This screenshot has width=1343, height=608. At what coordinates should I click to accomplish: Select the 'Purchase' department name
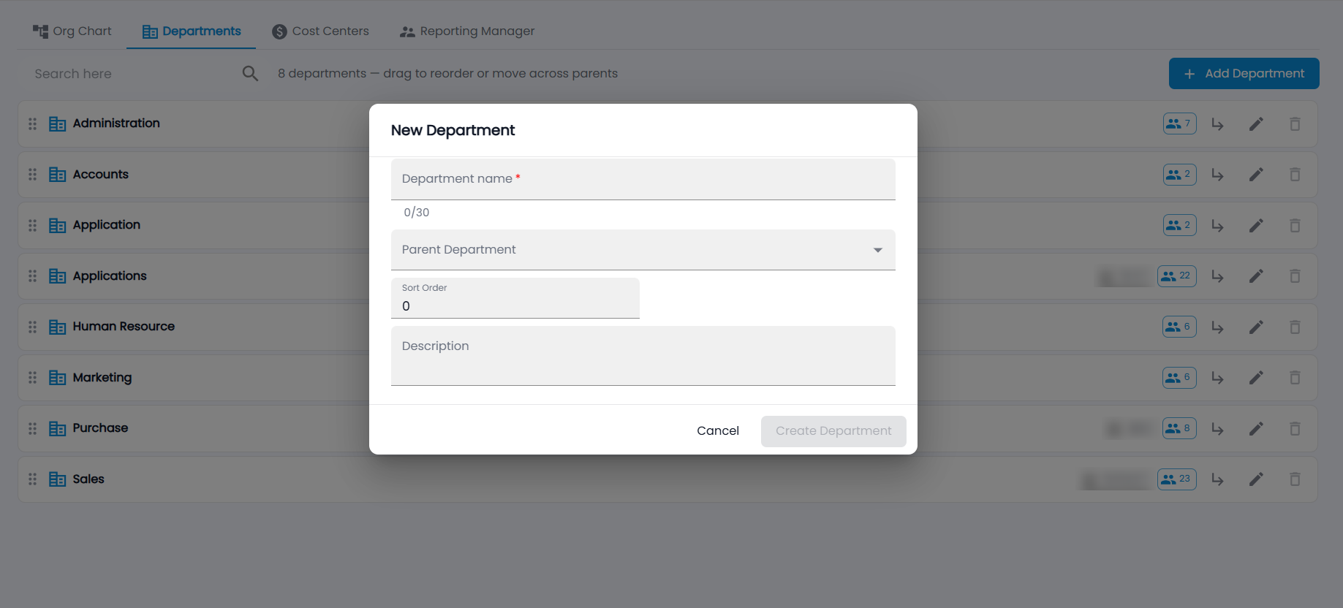tap(100, 428)
